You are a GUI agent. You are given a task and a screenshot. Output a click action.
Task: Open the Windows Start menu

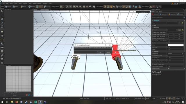tap(2, 102)
